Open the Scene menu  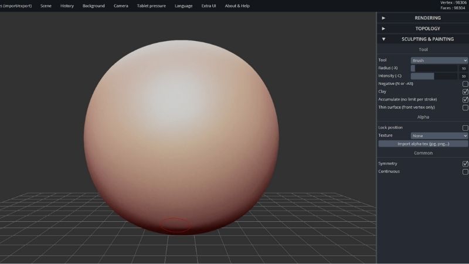(46, 6)
